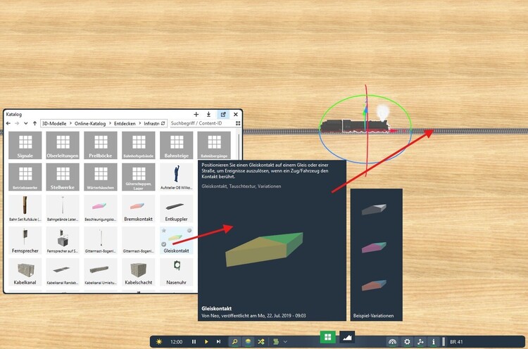Viewport: 528px width, 349px height.
Task: Toggle the layers panel button
Action: 248,341
